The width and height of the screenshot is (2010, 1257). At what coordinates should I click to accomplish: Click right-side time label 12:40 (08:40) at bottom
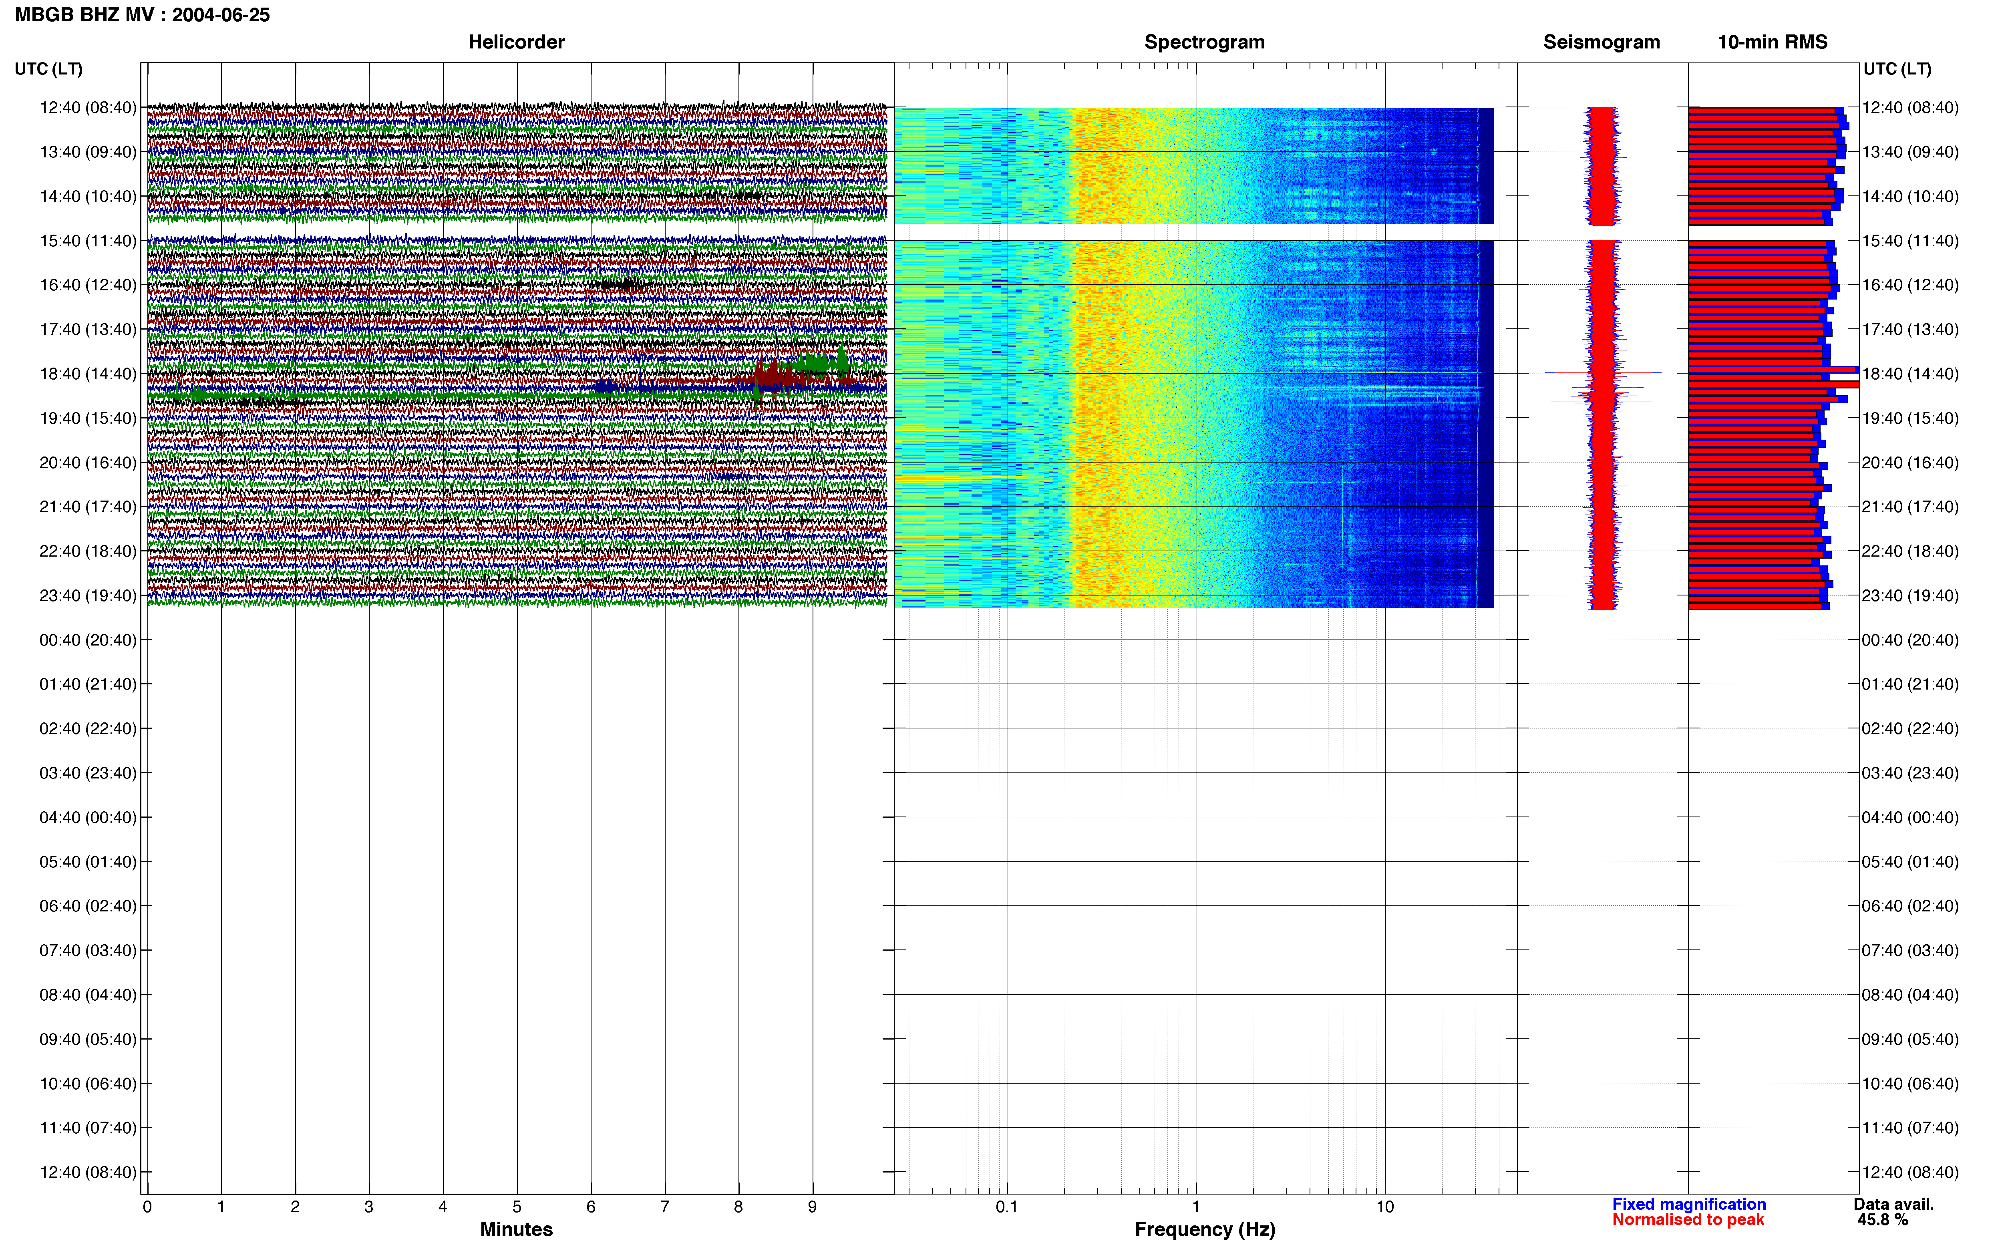coord(1910,1172)
